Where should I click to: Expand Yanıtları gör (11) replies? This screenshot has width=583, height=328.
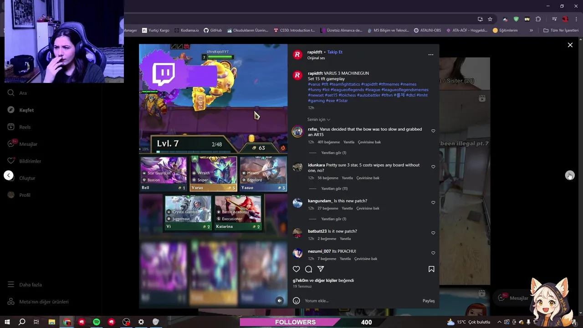(x=334, y=189)
